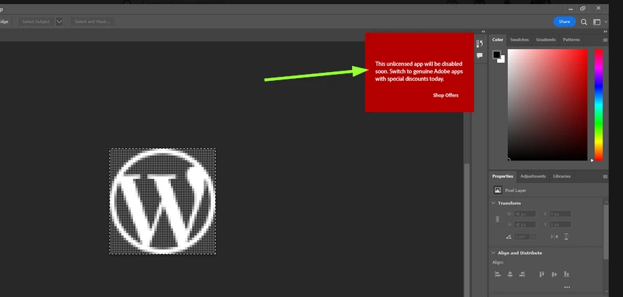Switch to the Color tab

pyautogui.click(x=498, y=39)
